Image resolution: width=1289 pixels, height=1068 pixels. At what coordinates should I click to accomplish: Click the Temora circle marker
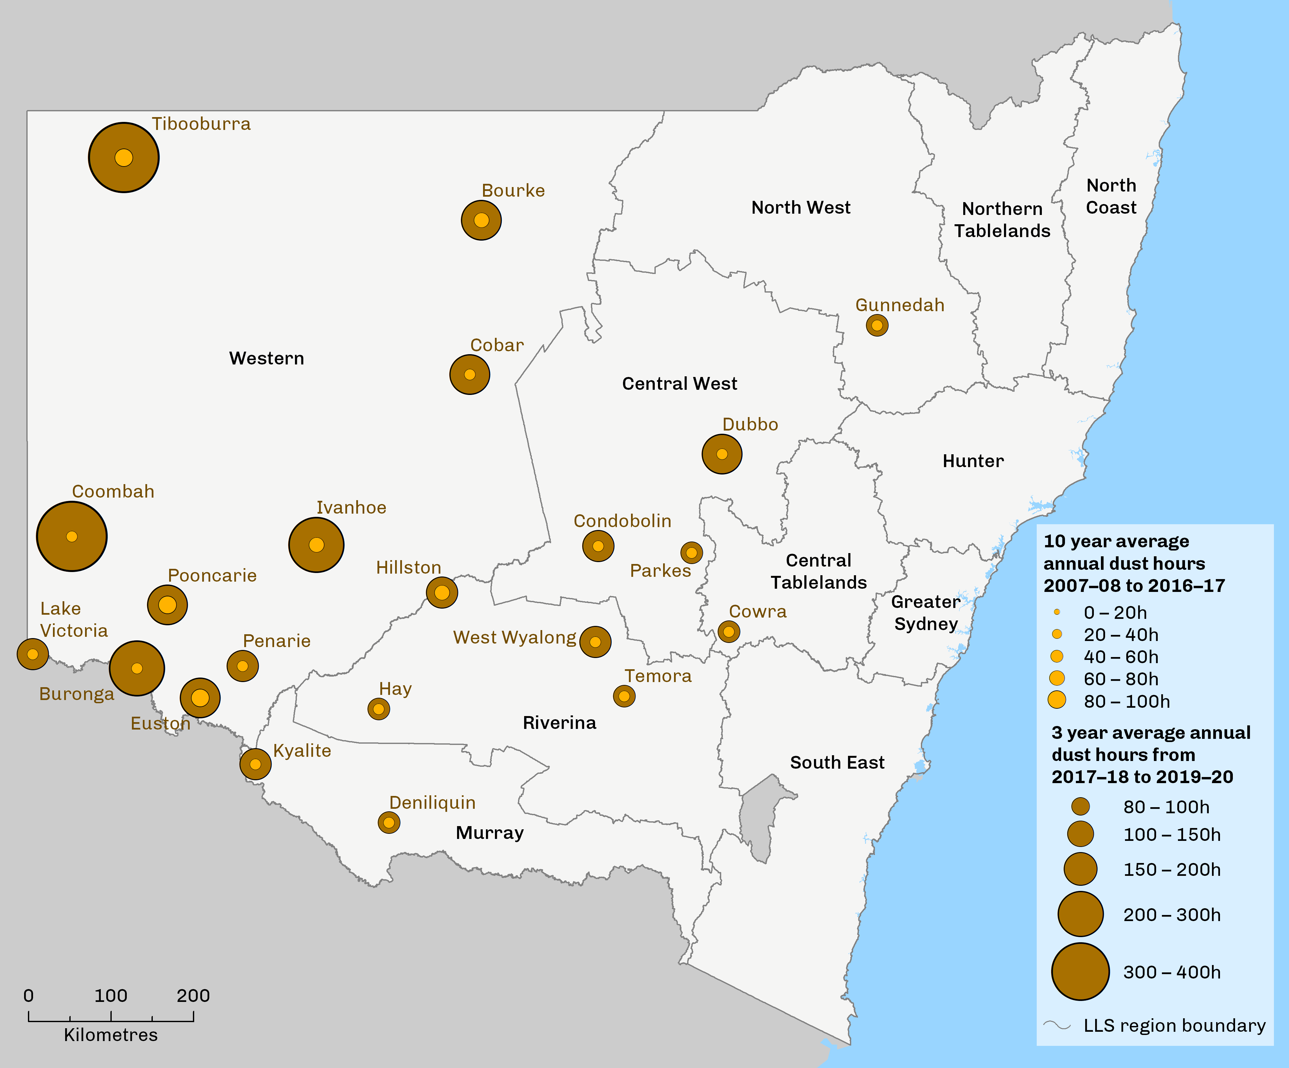624,696
